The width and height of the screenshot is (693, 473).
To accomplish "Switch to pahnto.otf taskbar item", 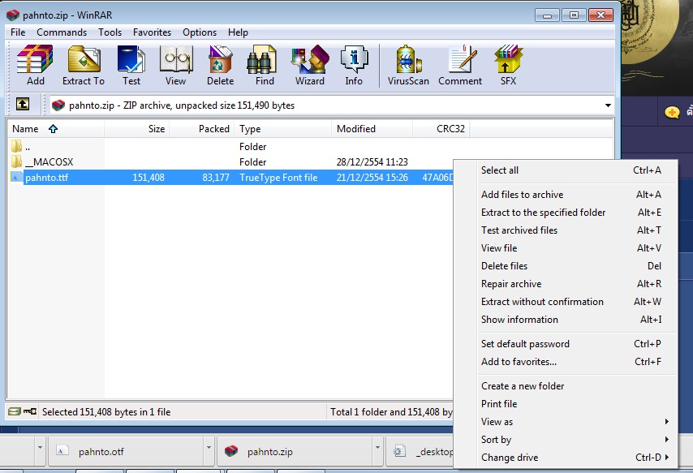I will 126,451.
